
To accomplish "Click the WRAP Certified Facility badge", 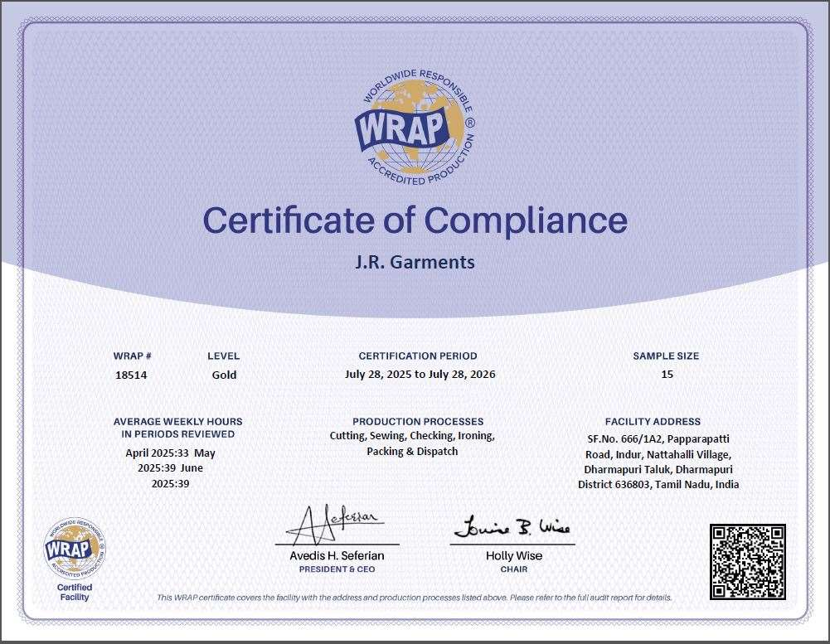I will (x=75, y=553).
